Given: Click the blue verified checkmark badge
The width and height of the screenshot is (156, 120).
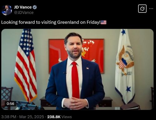Looking at the screenshot, I should tap(35, 7).
